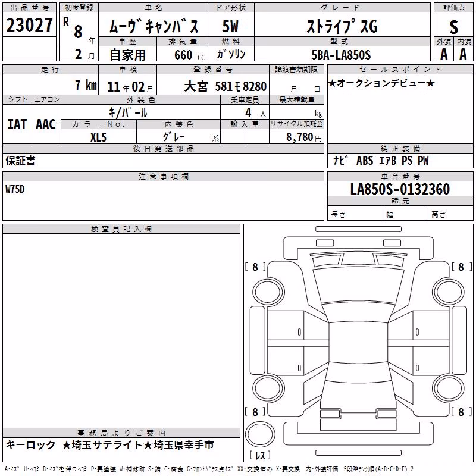This screenshot has height=476, width=476.
Task: Click fuel type ガソリン
Action: (231, 54)
